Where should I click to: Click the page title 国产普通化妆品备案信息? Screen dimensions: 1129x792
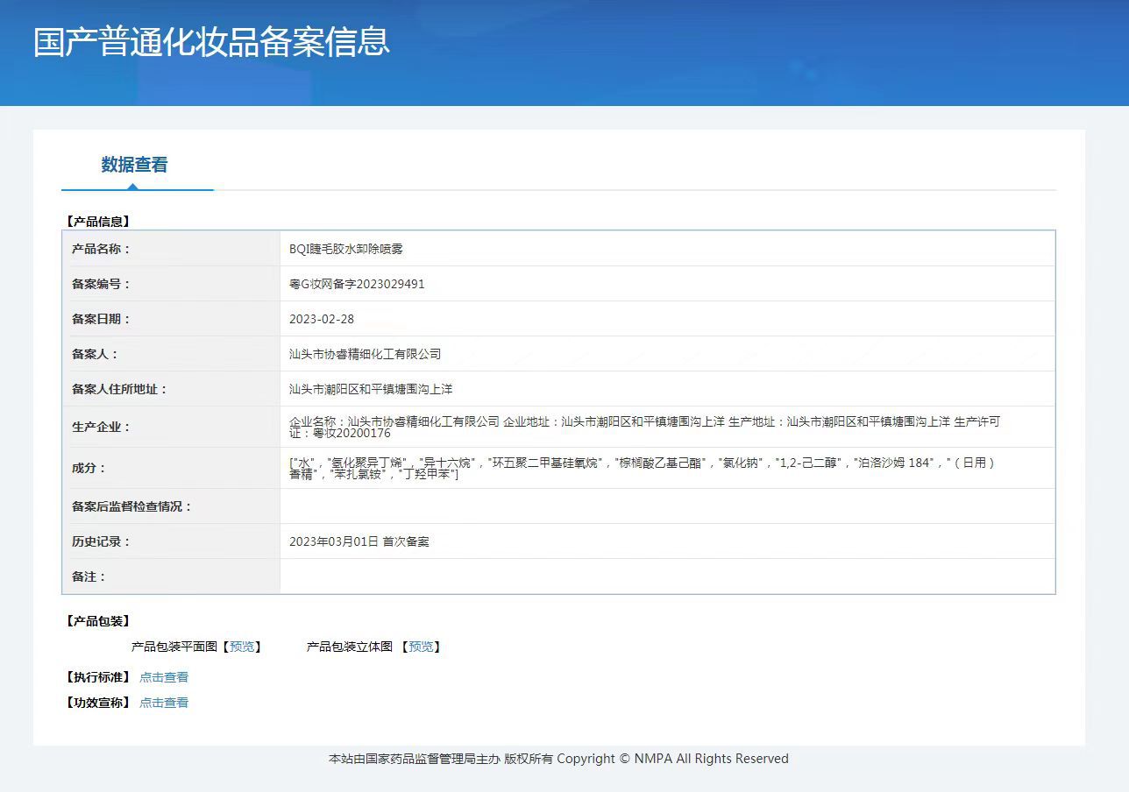211,42
